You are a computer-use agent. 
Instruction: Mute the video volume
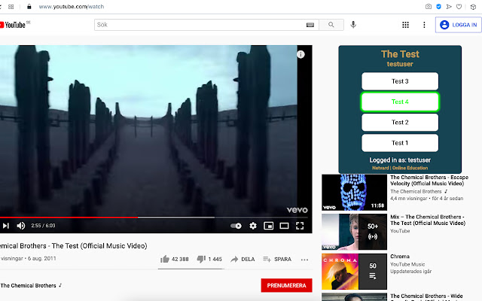pyautogui.click(x=21, y=226)
